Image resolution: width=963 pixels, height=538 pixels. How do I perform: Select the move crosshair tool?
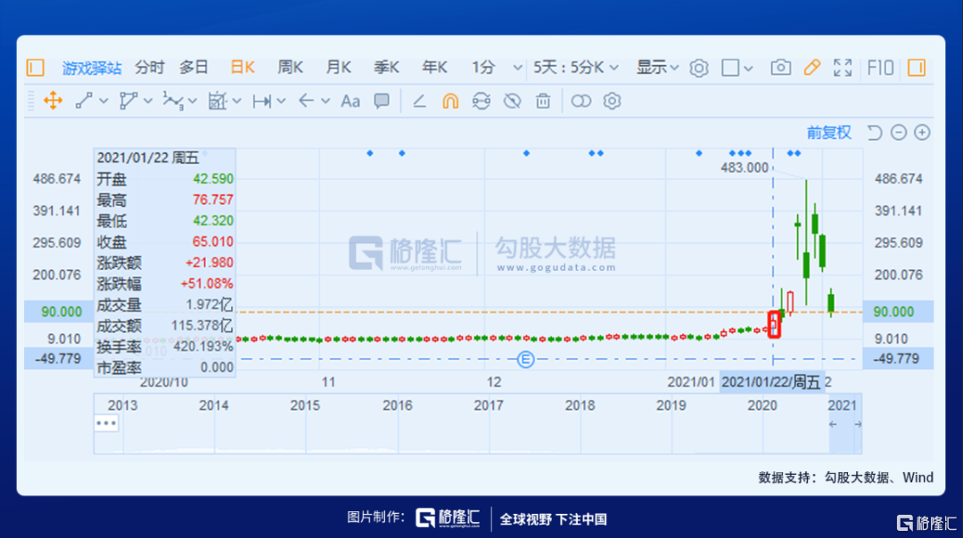click(53, 102)
